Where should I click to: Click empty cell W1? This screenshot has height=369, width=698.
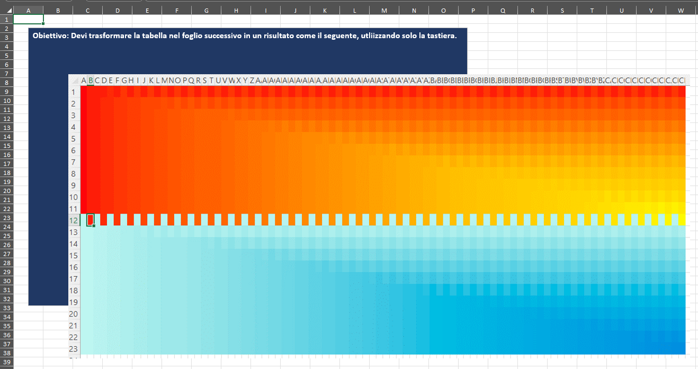coord(681,19)
